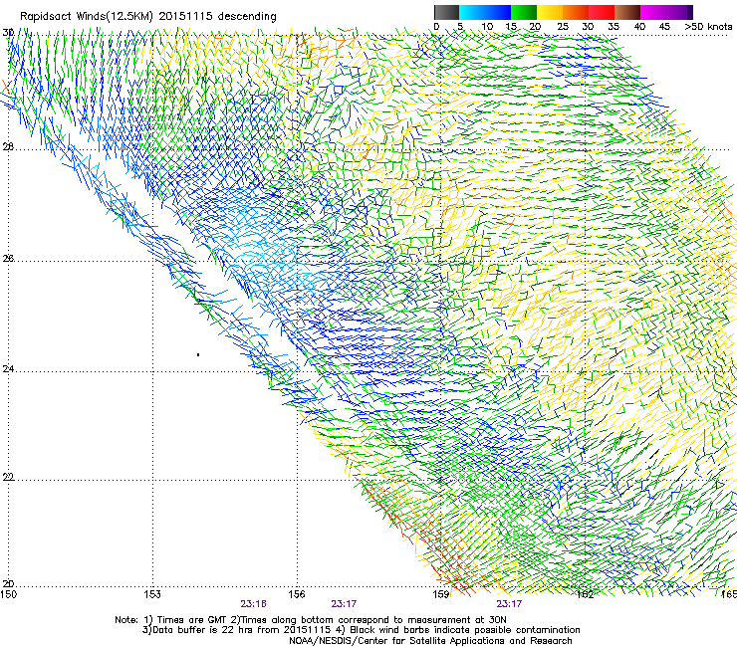Viewport: 737px width, 647px height.
Task: Click the '26' latitude axis label
Action: point(8,259)
